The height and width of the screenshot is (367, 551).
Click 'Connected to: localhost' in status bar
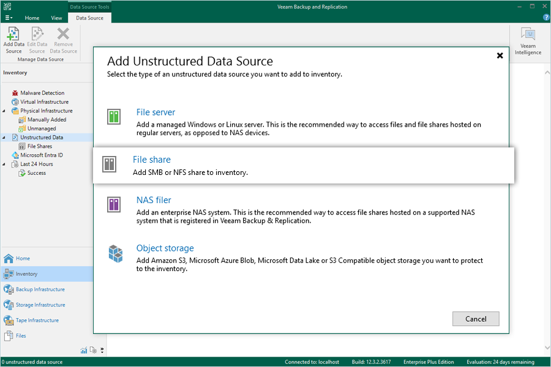(312, 362)
